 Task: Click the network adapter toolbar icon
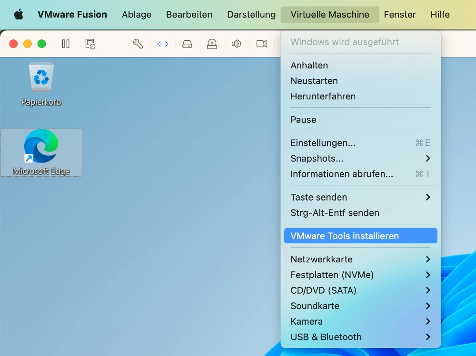tap(163, 44)
